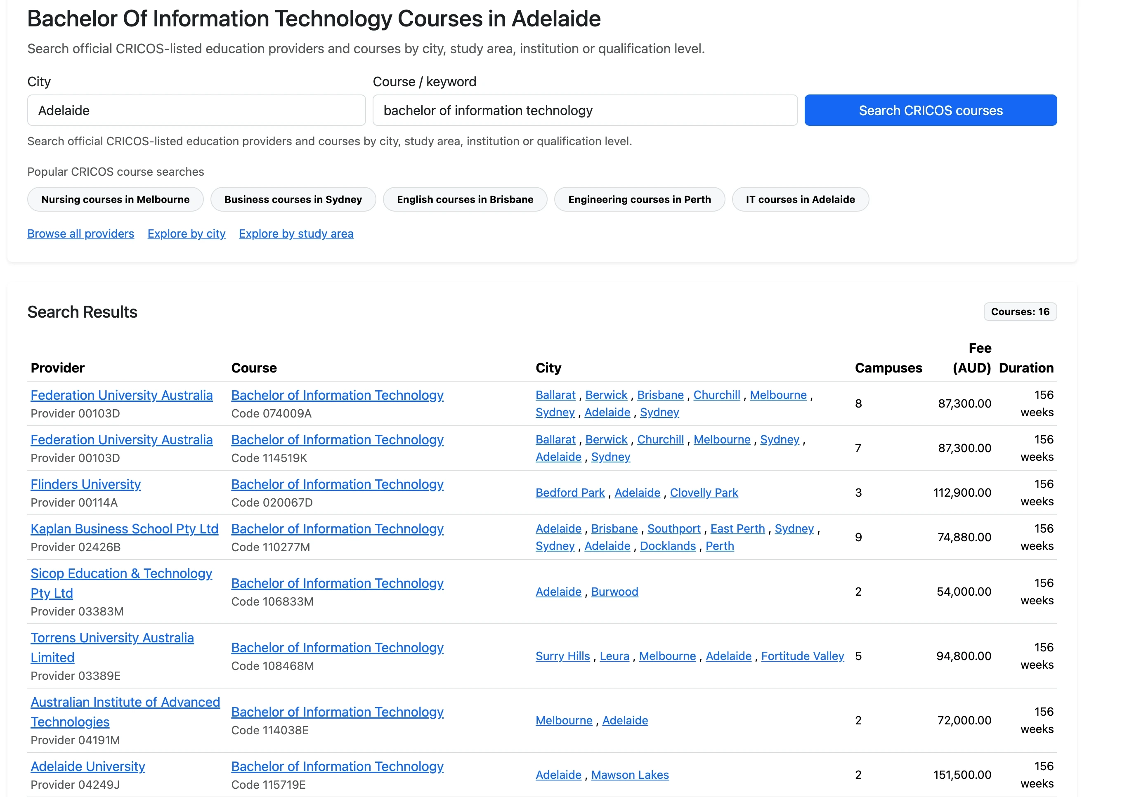Open Flinders Bachelor of Information Technology course link
This screenshot has height=797, width=1134.
[337, 484]
